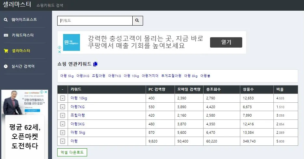The height and width of the screenshot is (159, 304).
Task: Click related keyword tag 아령3KG
Action: [x=83, y=76]
